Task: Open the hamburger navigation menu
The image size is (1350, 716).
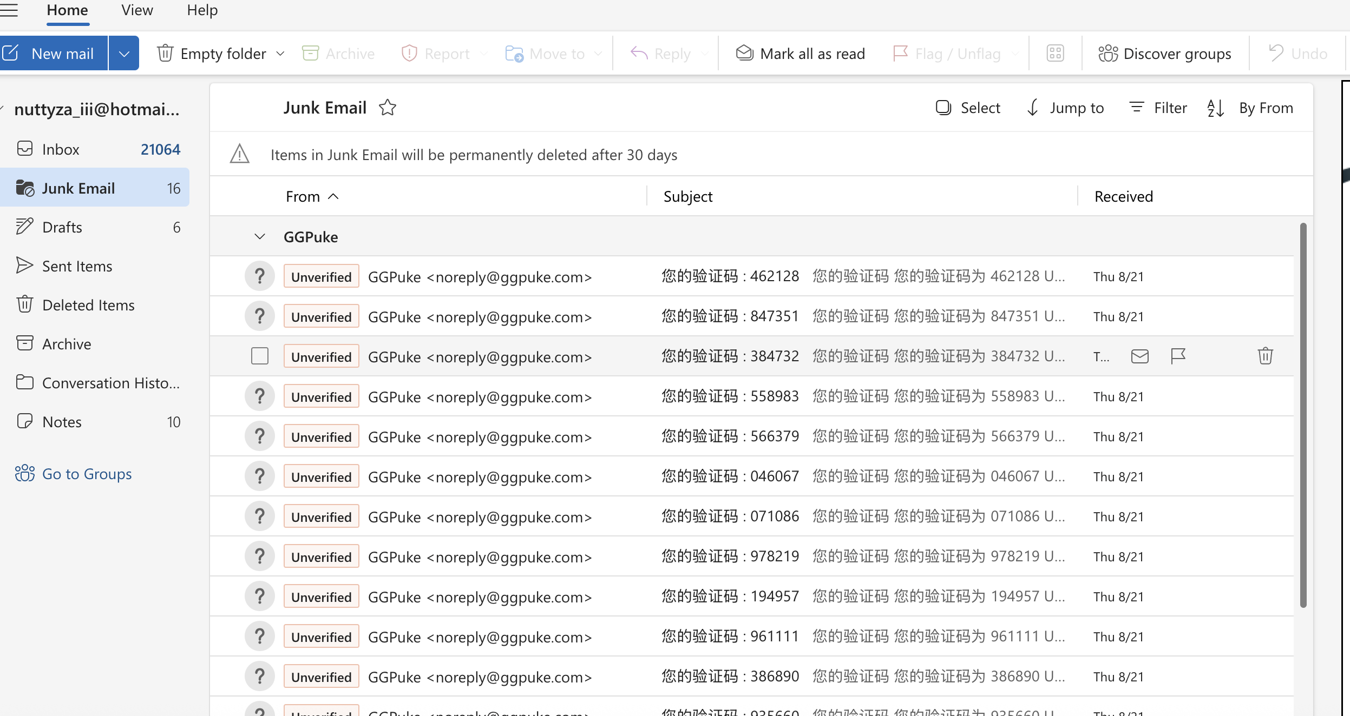Action: [9, 10]
